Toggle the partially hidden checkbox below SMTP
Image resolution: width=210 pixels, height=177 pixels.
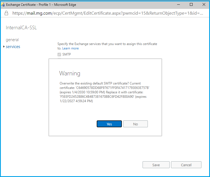(x=59, y=58)
